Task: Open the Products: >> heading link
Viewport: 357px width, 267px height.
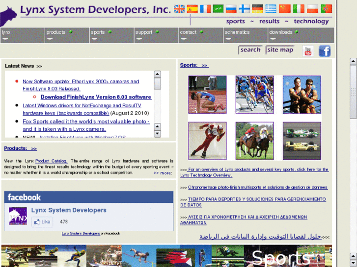Action: 20,148
